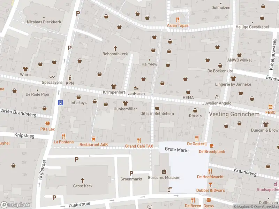Click the Groenmarkt parking P marker
This screenshot has width=279, height=209.
[131, 173]
